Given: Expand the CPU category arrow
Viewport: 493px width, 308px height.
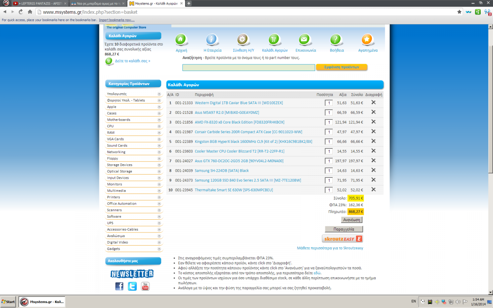Looking at the screenshot, I should 159,126.
